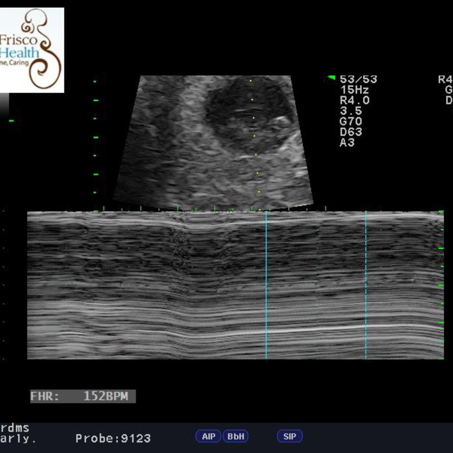Click the 15Hz frame rate value
This screenshot has height=453, width=453.
pos(355,90)
